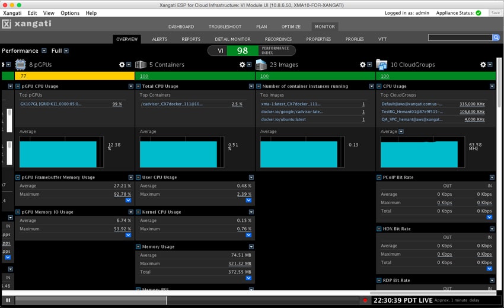Open the pGPU CPU Usage options dropdown

point(131,86)
